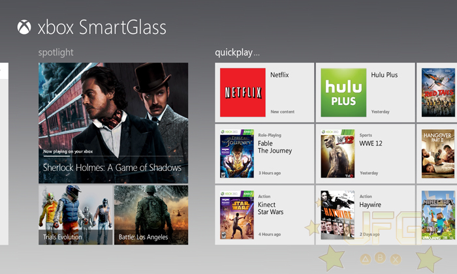The image size is (457, 274).
Task: Click the 'Kinect Star Wars' title text
Action: [270, 208]
